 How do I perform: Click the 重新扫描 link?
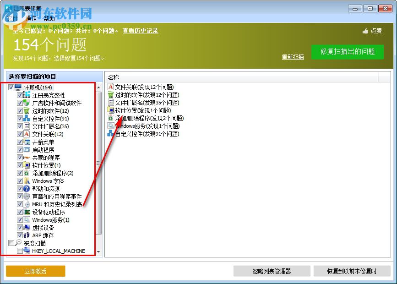(293, 56)
